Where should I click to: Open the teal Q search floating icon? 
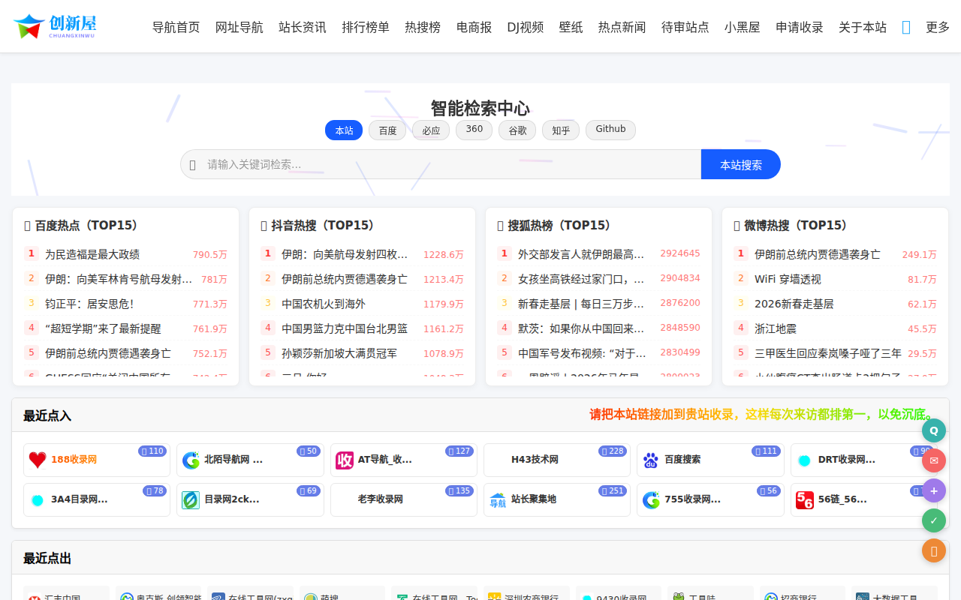[x=933, y=430]
